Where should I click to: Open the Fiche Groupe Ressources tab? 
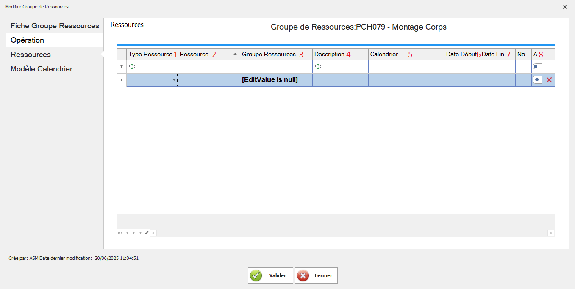[55, 26]
